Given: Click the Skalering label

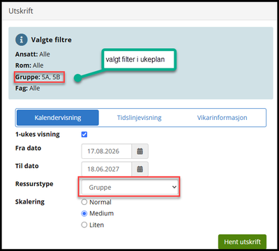Looking at the screenshot, I should pos(30,201).
